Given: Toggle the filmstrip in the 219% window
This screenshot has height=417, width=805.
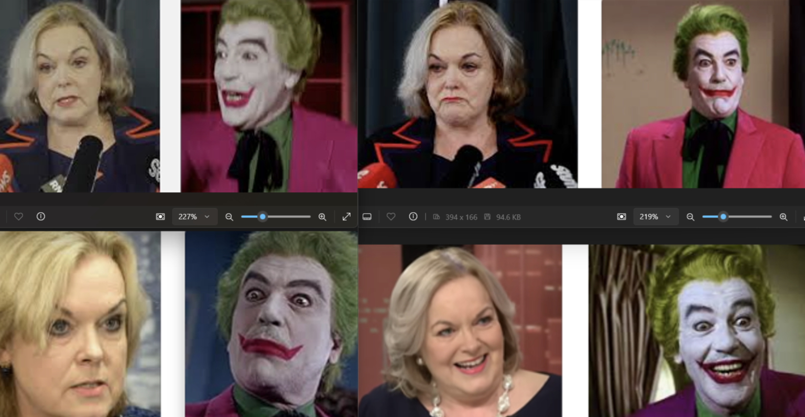Looking at the screenshot, I should [367, 217].
